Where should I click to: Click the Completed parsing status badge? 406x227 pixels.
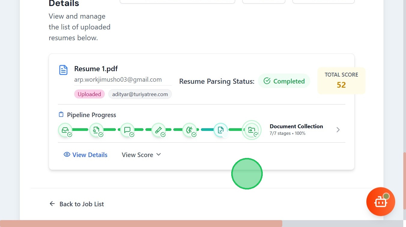[x=284, y=81]
